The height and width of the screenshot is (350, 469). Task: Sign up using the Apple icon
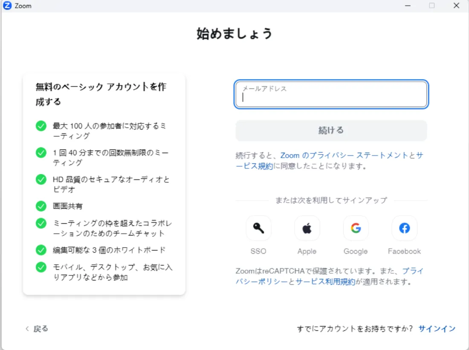point(307,228)
